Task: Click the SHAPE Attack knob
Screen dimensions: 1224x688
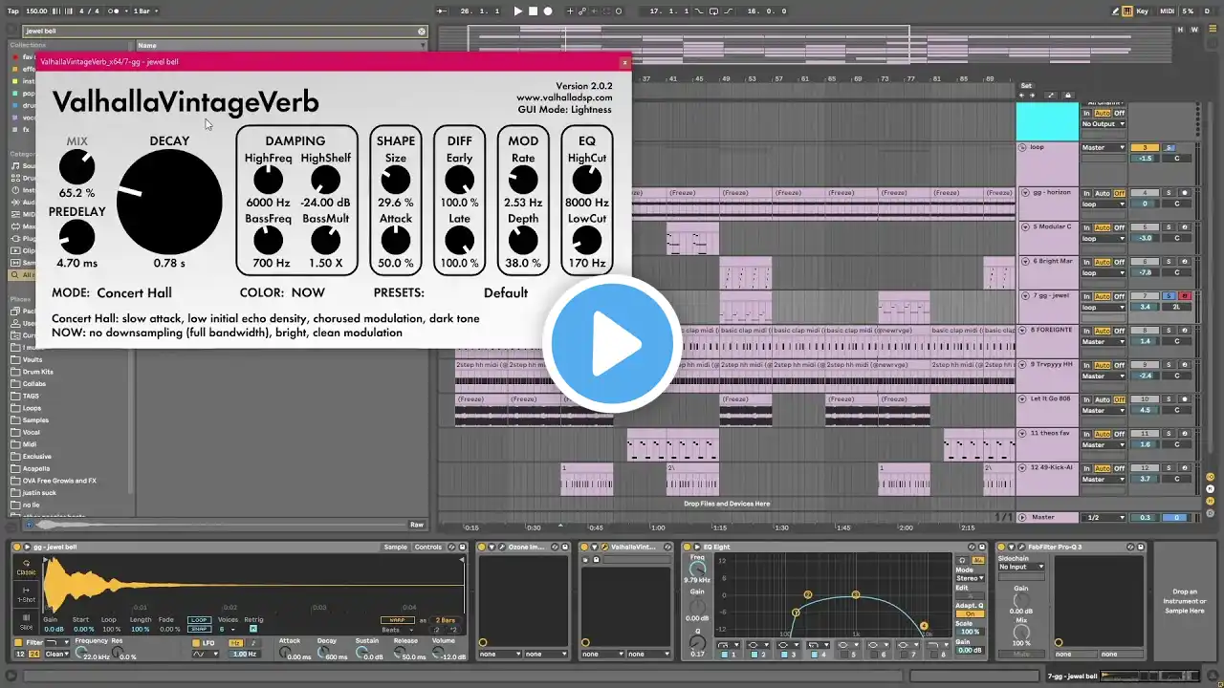Action: pos(395,240)
